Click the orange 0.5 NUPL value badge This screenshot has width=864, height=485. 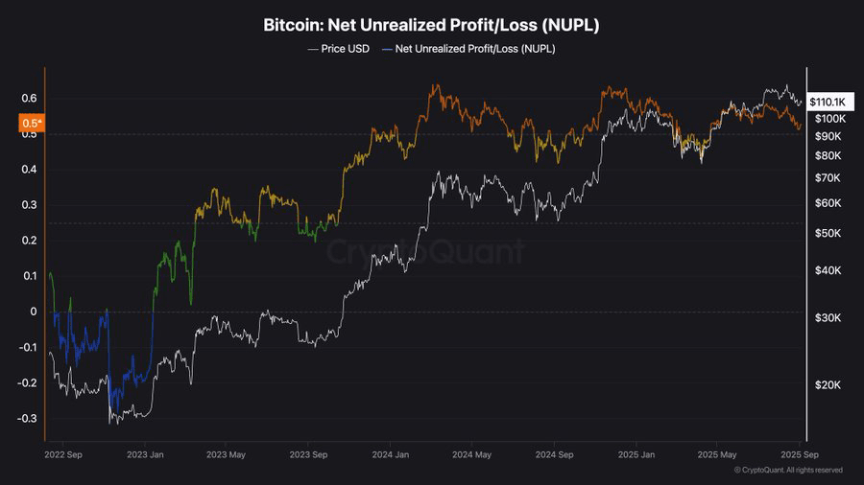32,124
